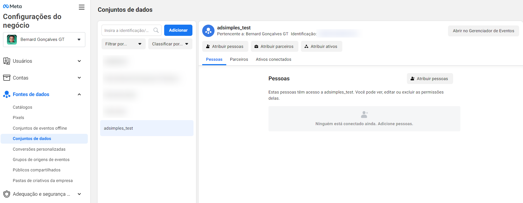This screenshot has width=523, height=203.
Task: Click the add-person icon in empty state
Action: click(364, 115)
